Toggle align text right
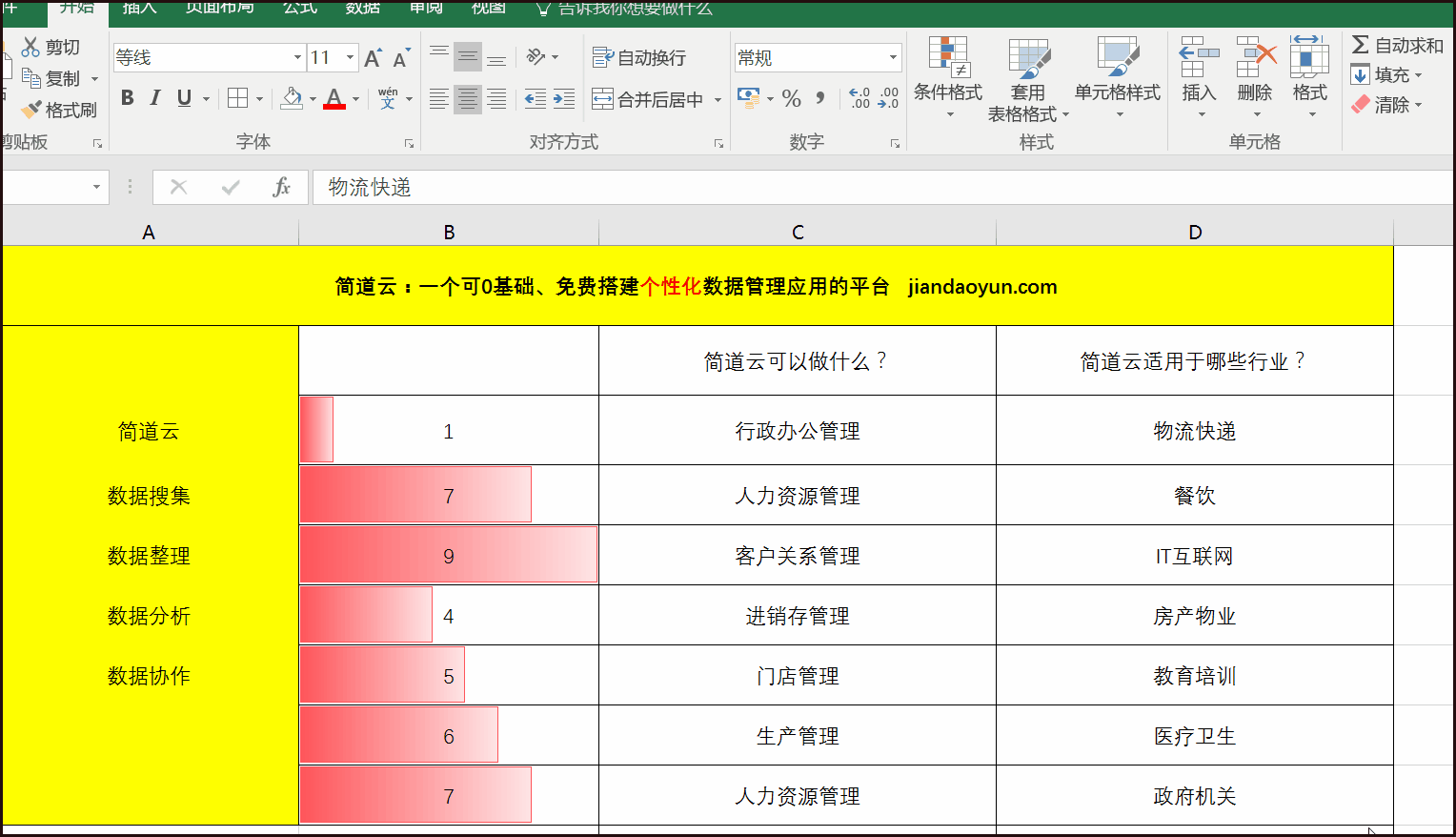This screenshot has height=837, width=1456. click(x=496, y=98)
